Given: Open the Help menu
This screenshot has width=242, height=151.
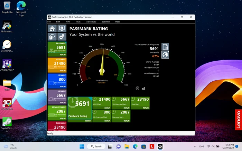Looking at the screenshot, I should pos(118,22).
